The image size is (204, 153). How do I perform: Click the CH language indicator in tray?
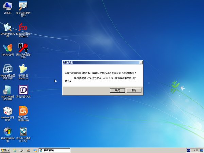click(188, 150)
